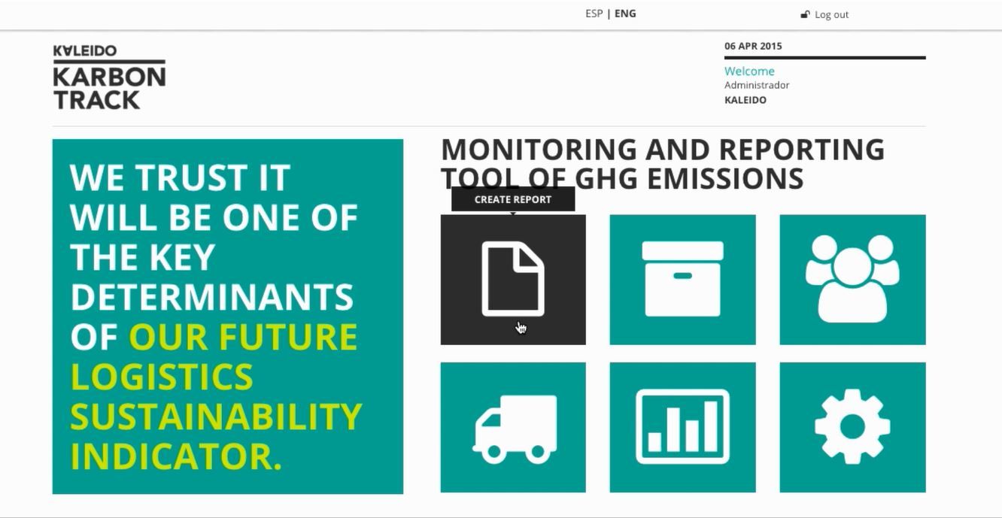Open the bar chart statistics tile
This screenshot has width=1002, height=518.
click(682, 427)
